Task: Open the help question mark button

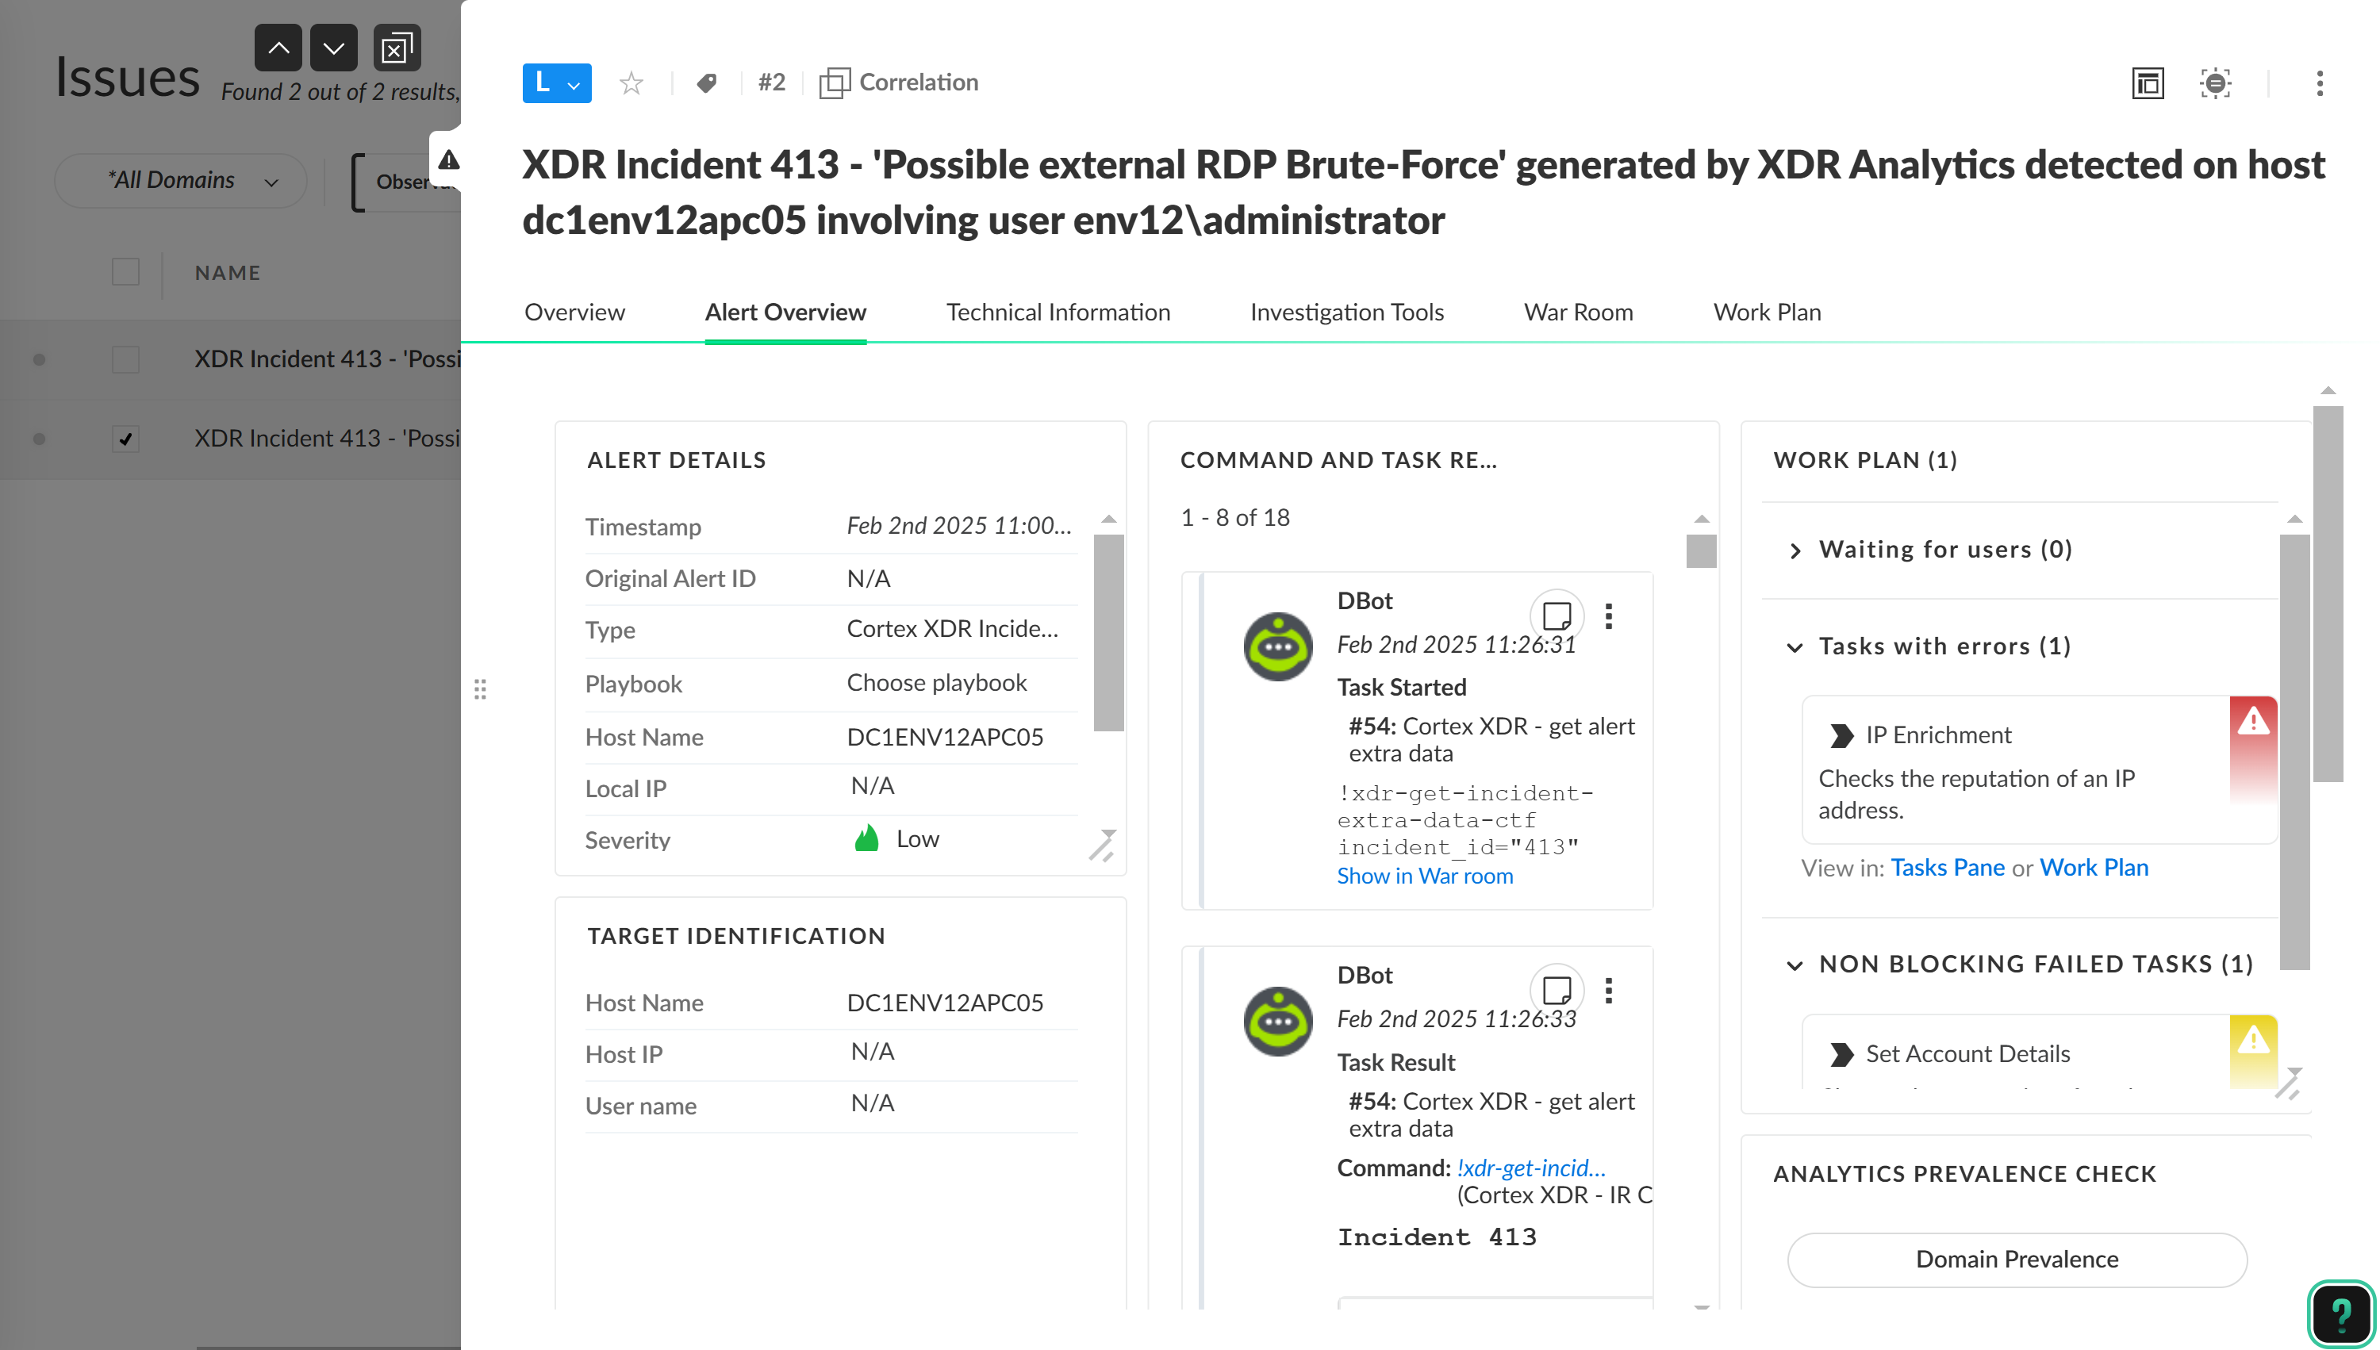Action: (2341, 1314)
